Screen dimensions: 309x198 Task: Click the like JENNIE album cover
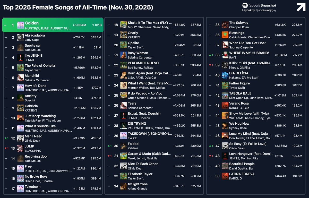click(x=21, y=57)
